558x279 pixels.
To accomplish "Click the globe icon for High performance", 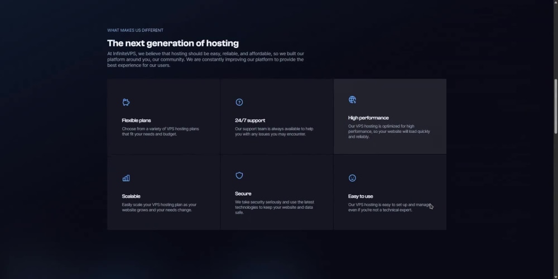I will tap(352, 100).
